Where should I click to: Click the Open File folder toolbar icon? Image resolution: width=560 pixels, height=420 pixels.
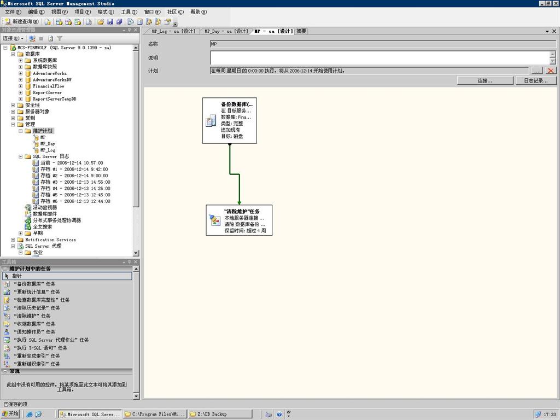point(101,22)
